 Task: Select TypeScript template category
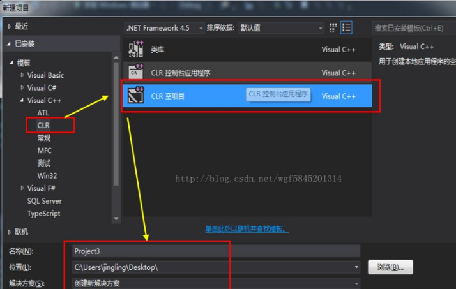coord(43,214)
